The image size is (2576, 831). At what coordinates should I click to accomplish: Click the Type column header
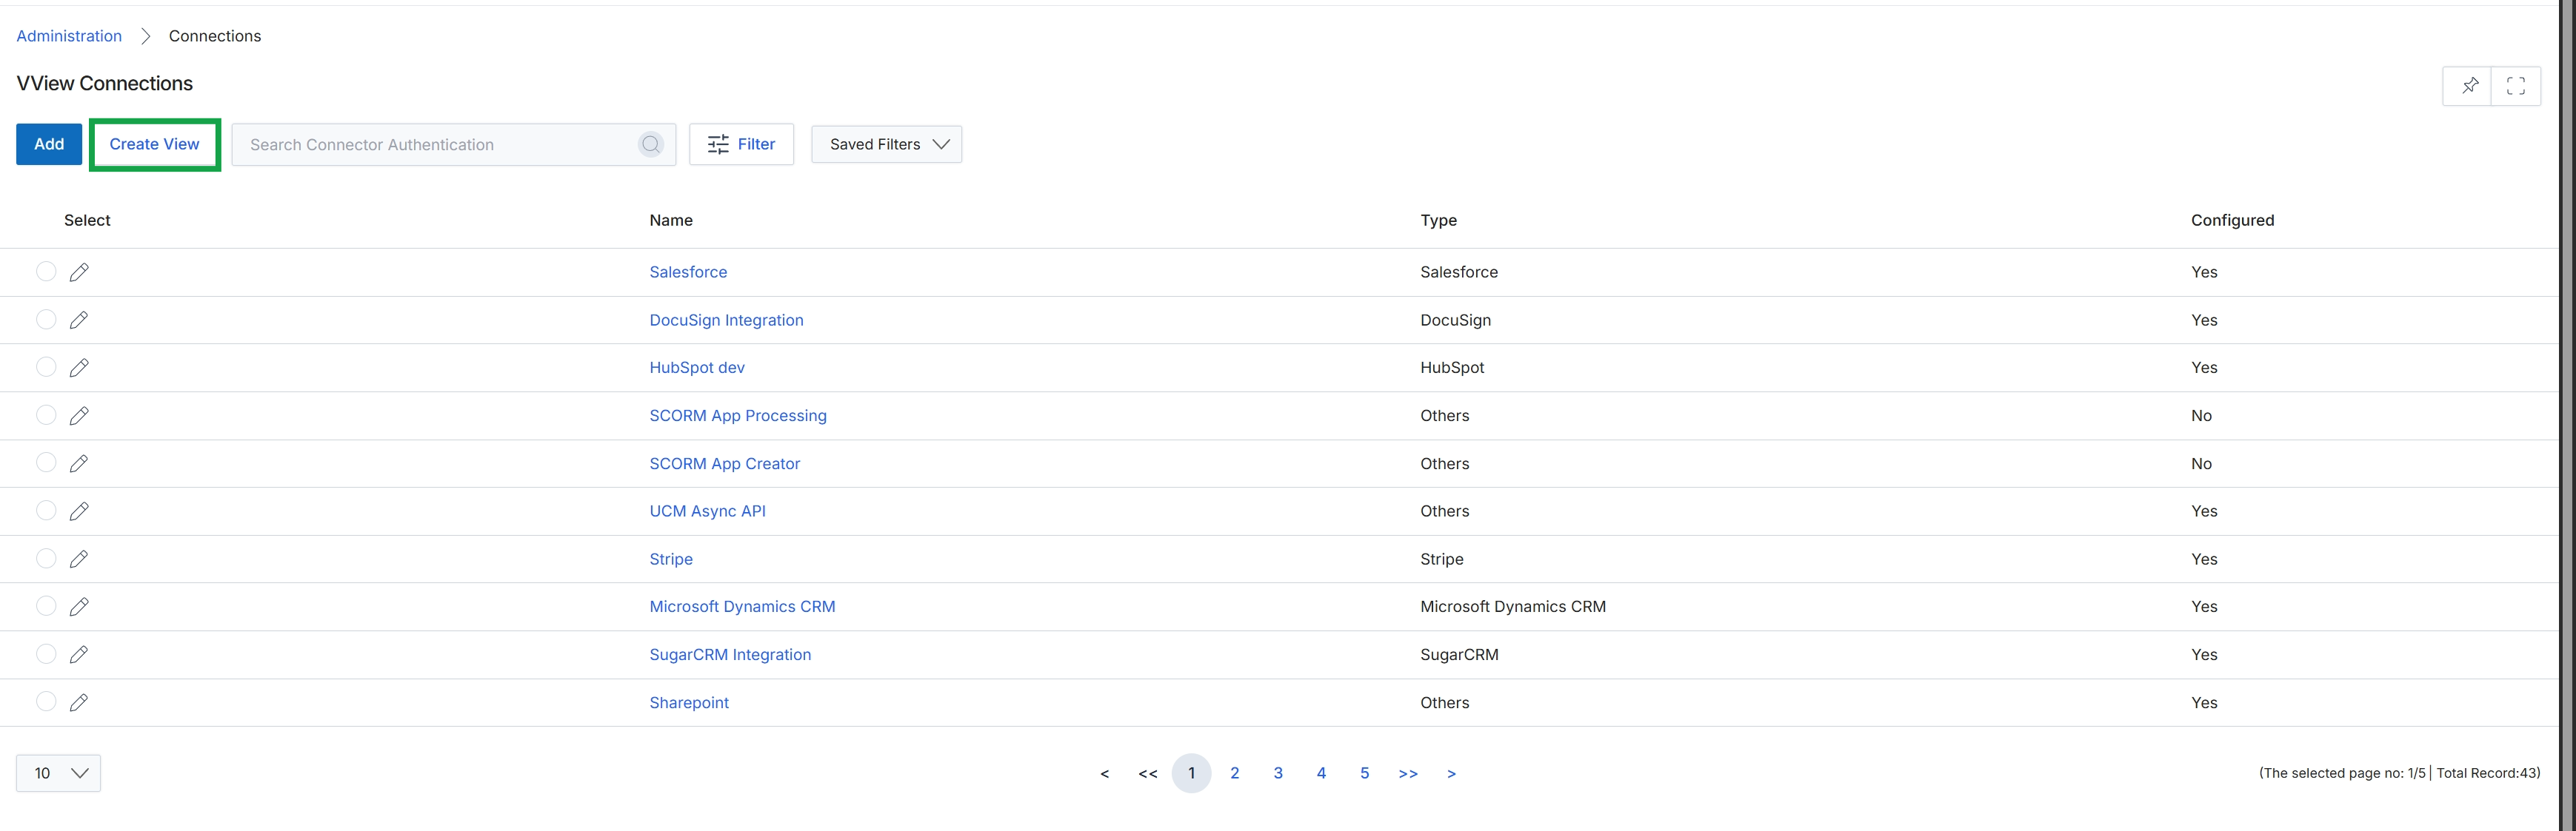[x=1438, y=220]
